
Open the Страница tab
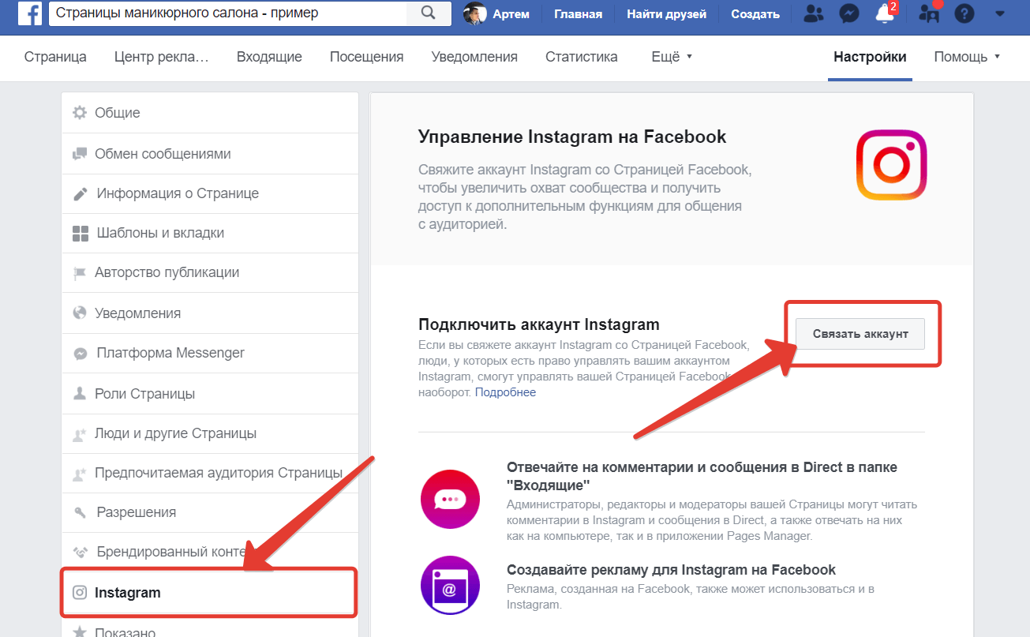coord(55,57)
